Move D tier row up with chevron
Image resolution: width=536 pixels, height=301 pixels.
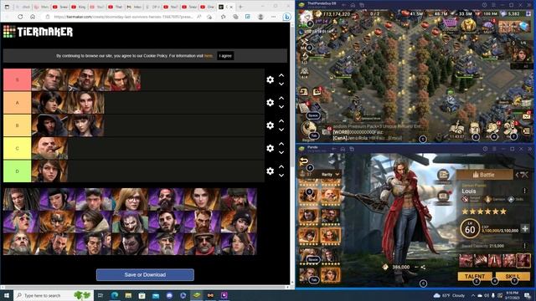click(281, 167)
